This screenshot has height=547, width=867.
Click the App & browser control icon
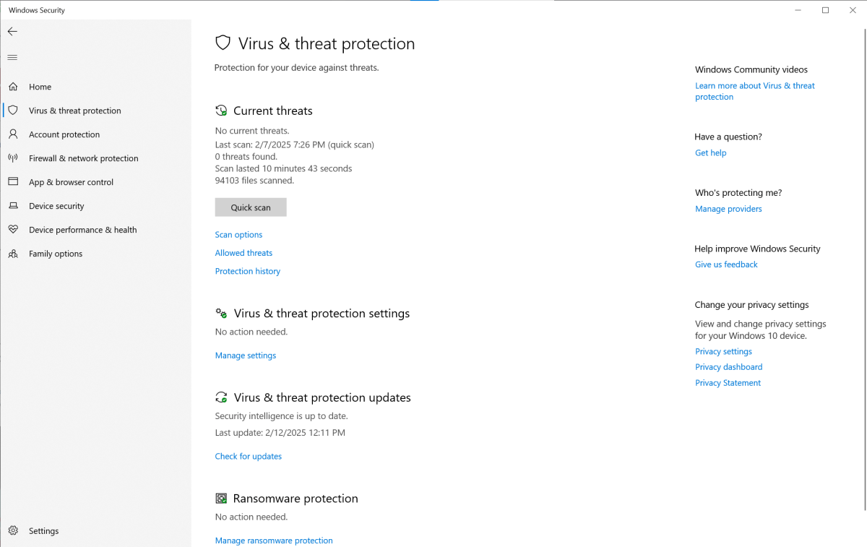pyautogui.click(x=13, y=182)
